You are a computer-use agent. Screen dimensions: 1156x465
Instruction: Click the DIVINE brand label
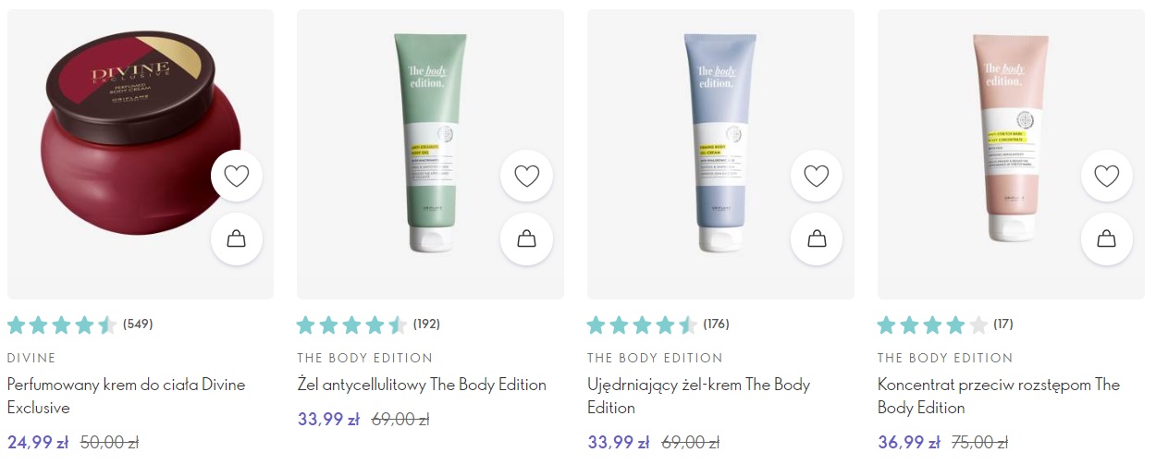tap(31, 358)
